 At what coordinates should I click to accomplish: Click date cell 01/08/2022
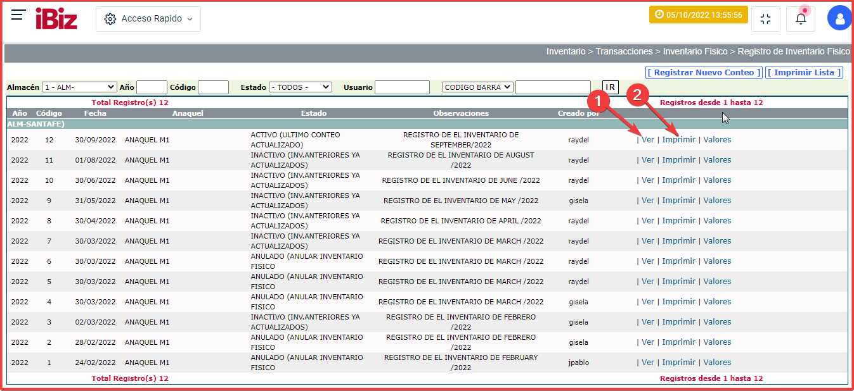click(95, 160)
